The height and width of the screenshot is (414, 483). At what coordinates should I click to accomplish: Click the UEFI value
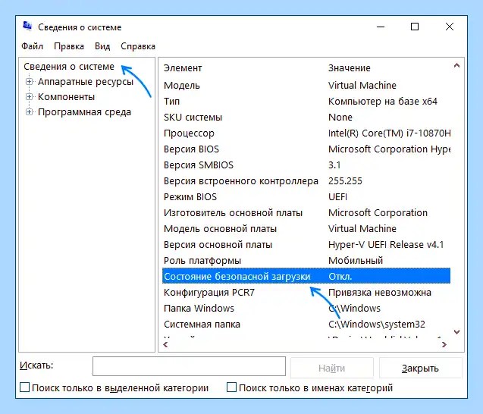tap(337, 197)
